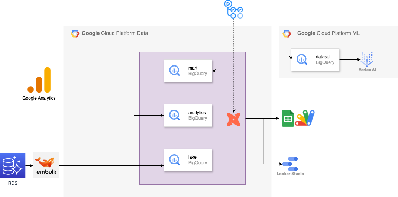Click the mart BigQuery magnifier icon
This screenshot has width=398, height=197.
click(x=175, y=71)
